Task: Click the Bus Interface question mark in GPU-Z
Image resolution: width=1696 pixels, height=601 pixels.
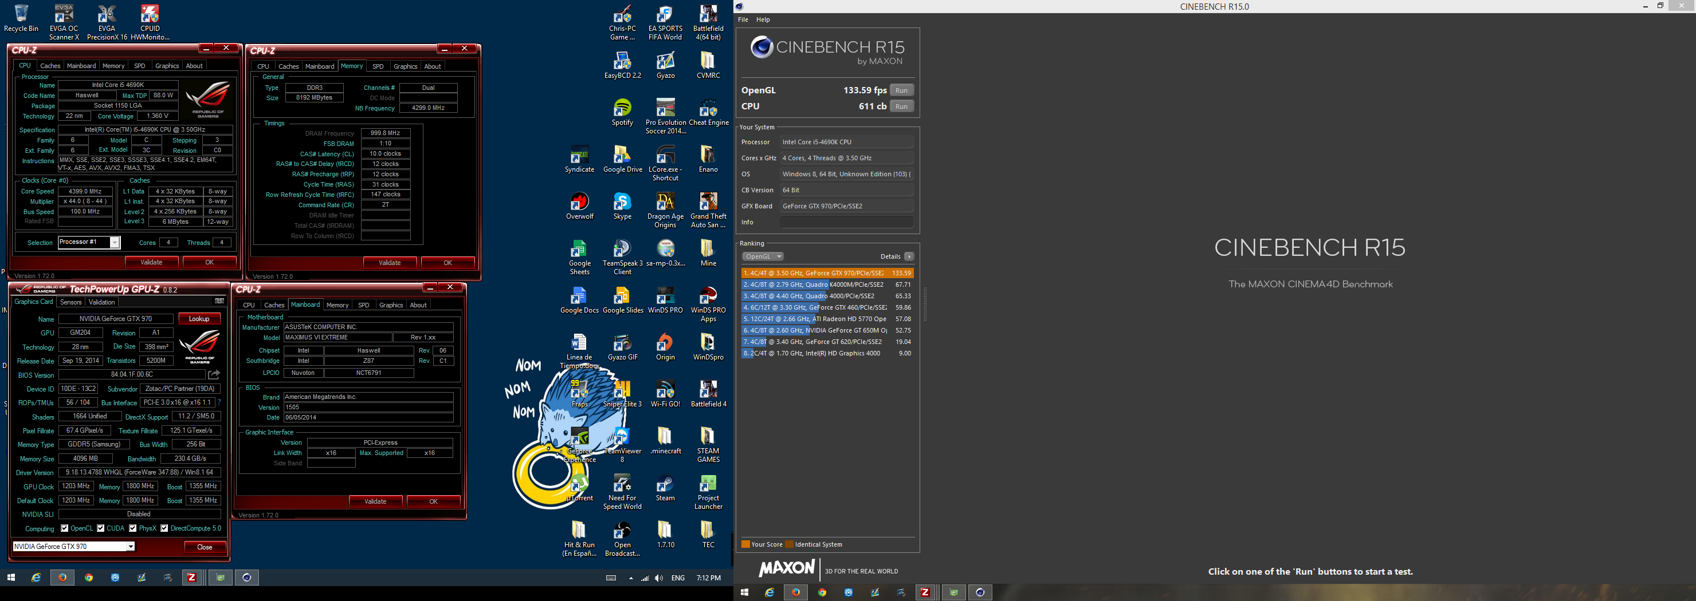Action: (x=218, y=402)
